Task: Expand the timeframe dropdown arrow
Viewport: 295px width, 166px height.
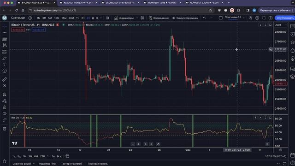Action: [101, 18]
